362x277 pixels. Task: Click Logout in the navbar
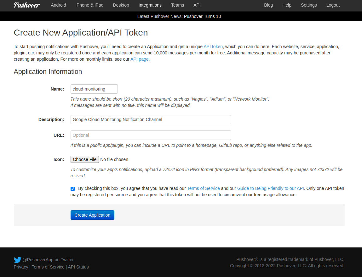pyautogui.click(x=333, y=5)
